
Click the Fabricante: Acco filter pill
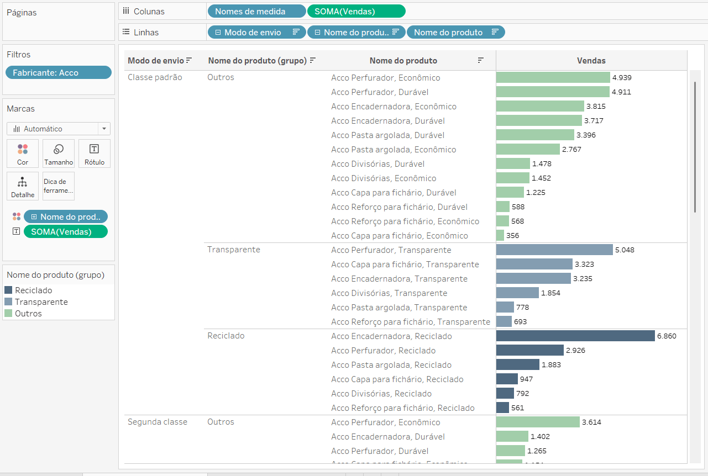58,72
